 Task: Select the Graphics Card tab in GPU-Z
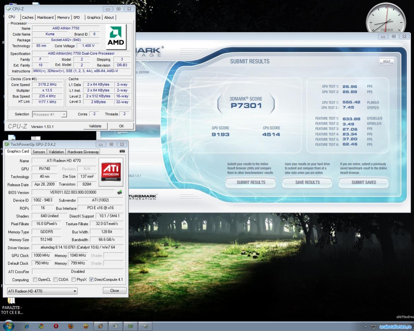coord(18,151)
